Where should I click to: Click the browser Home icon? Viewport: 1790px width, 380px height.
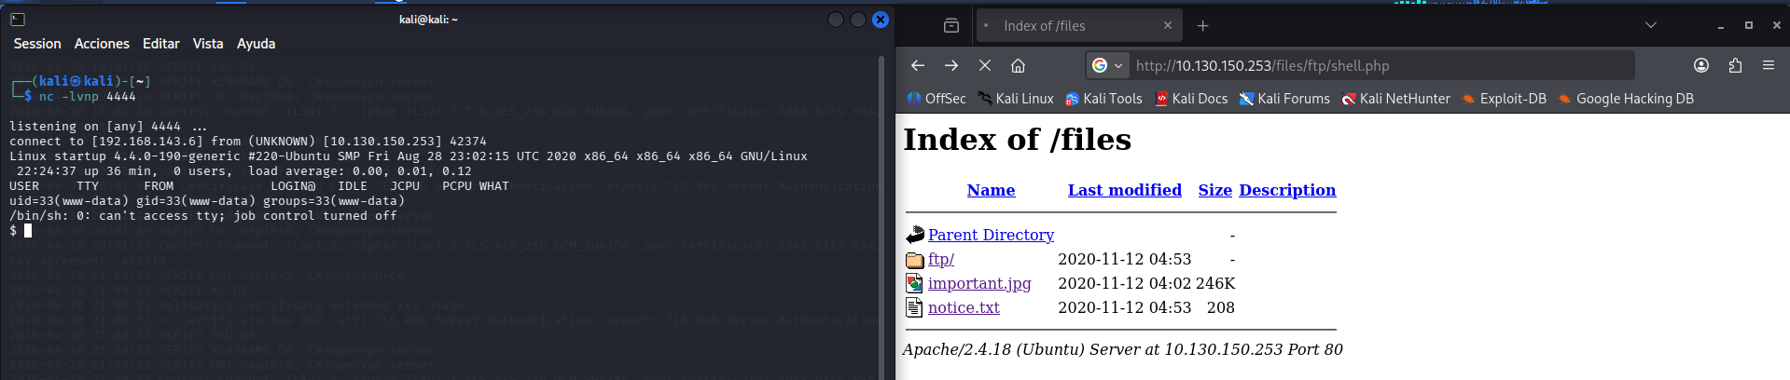[x=1019, y=65]
